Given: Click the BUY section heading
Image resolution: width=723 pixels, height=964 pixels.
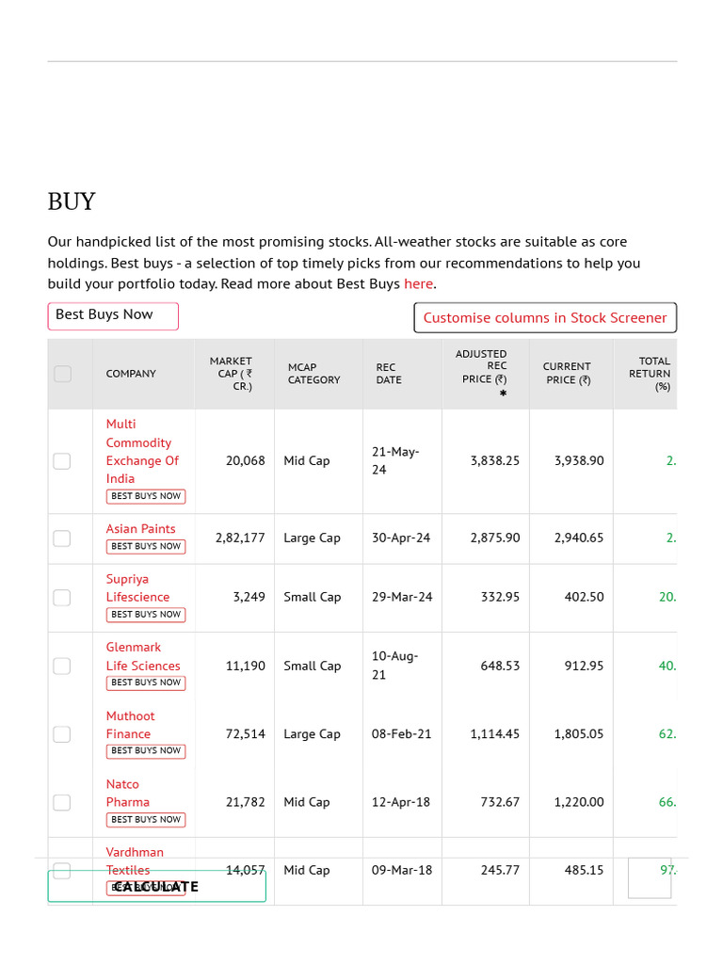Looking at the screenshot, I should [72, 201].
